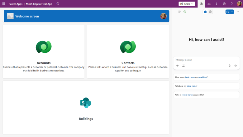Click the voice waveform icon
Screen dimensions: 243x137
pos(236,66)
